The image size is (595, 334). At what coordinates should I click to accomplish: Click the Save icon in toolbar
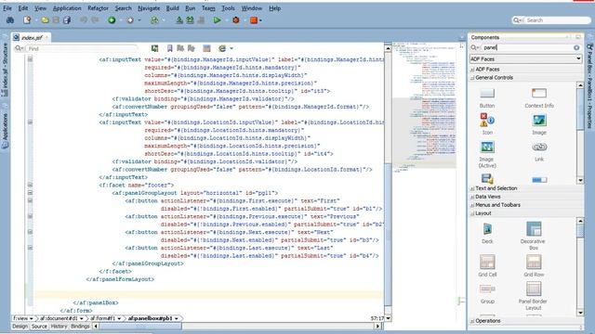click(56, 20)
